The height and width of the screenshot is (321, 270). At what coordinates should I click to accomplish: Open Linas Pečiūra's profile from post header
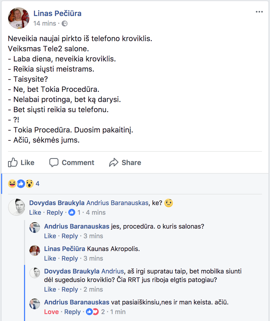(x=57, y=13)
